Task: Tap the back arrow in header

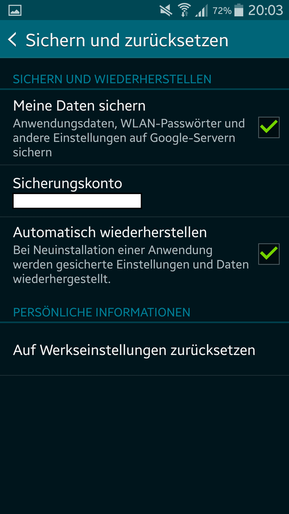Action: 12,40
